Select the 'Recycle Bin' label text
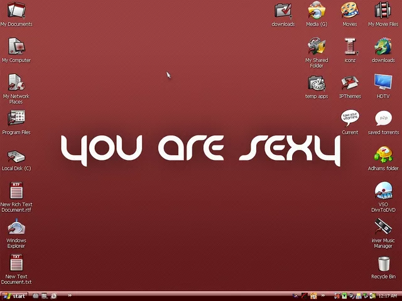Image resolution: width=402 pixels, height=301 pixels. (383, 277)
